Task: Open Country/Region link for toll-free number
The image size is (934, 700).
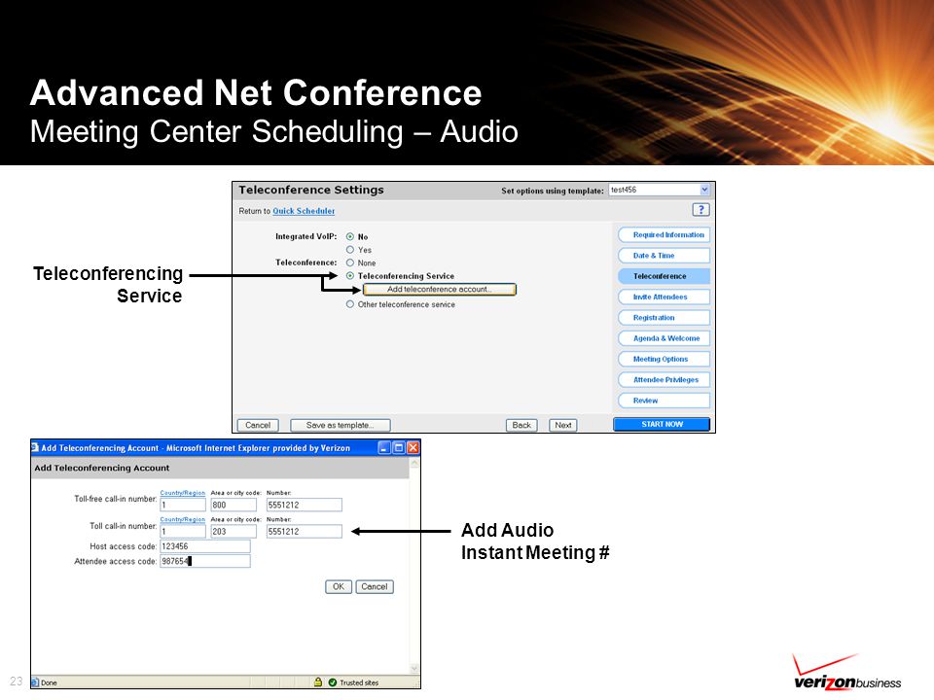Action: click(182, 493)
